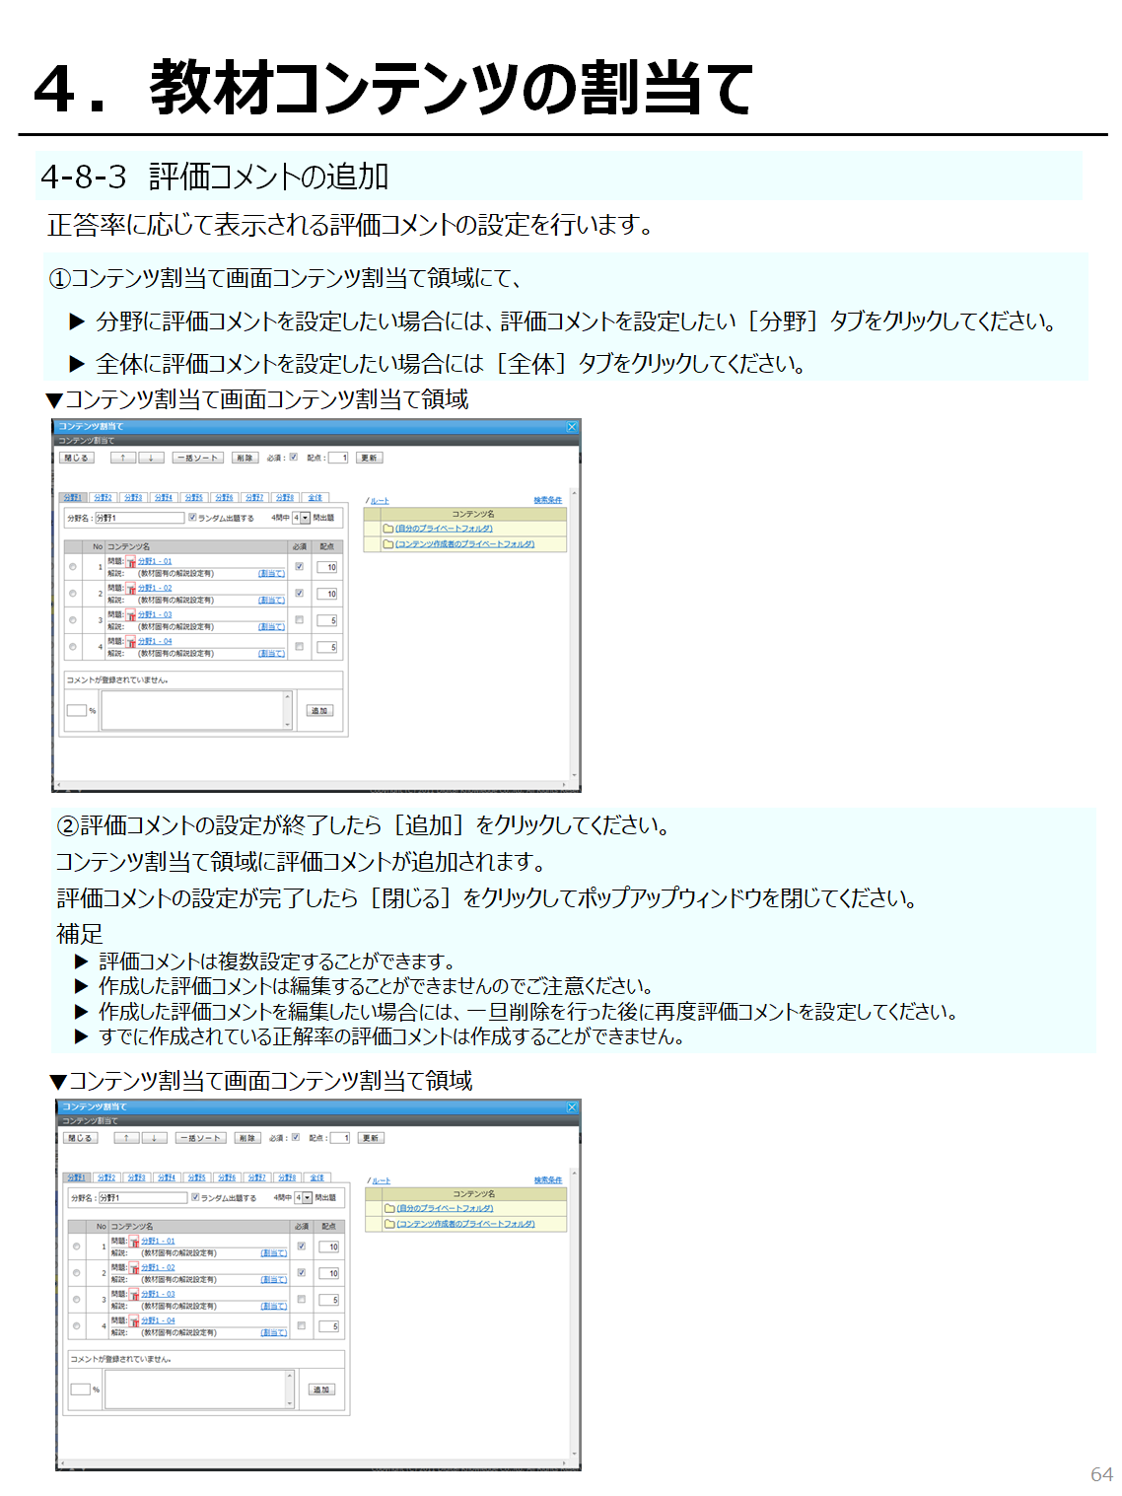Switch to the 分野2 tab in lower screenshot
The height and width of the screenshot is (1496, 1122).
[106, 1177]
